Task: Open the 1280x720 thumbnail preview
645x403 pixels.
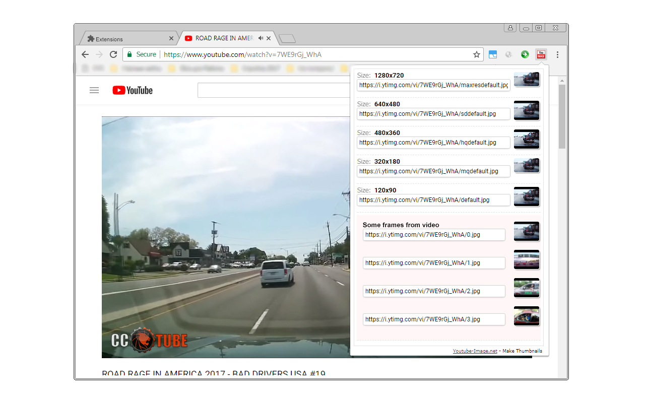Action: click(x=527, y=79)
